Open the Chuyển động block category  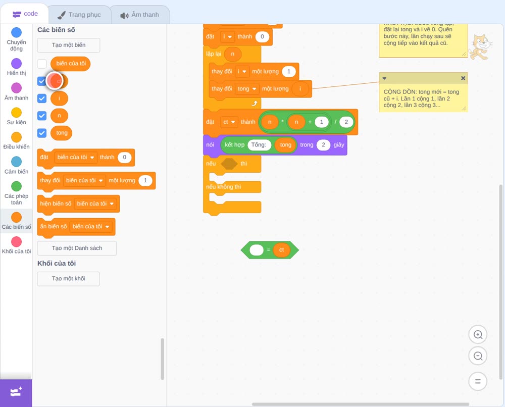tap(16, 39)
